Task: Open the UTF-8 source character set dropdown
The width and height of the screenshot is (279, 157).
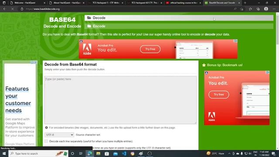Action: coord(59,135)
